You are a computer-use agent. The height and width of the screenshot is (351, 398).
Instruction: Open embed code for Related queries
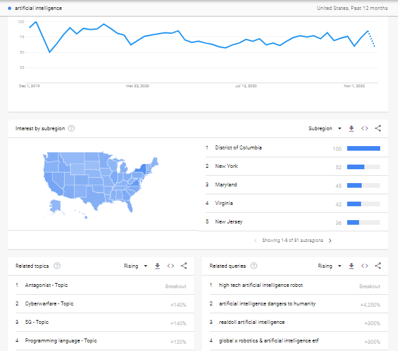(x=364, y=266)
